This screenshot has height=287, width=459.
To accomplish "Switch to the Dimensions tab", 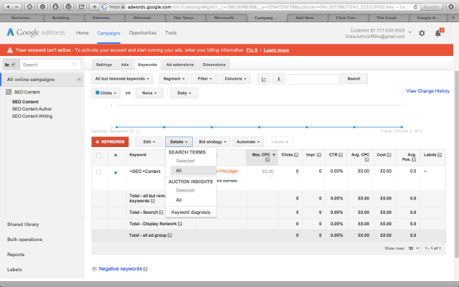I will [214, 65].
